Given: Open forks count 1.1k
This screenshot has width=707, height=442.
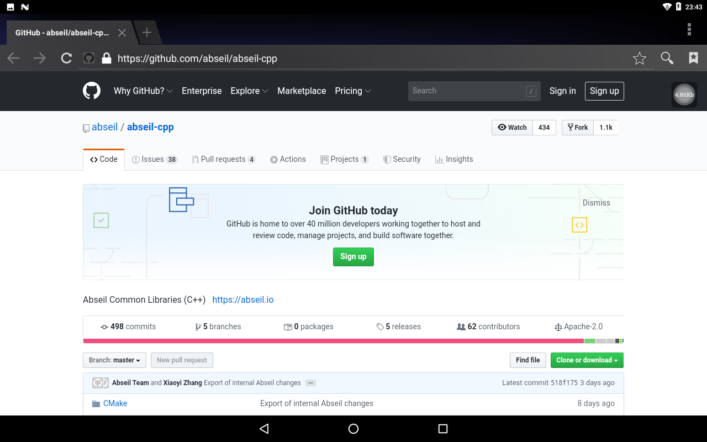Looking at the screenshot, I should coord(606,128).
